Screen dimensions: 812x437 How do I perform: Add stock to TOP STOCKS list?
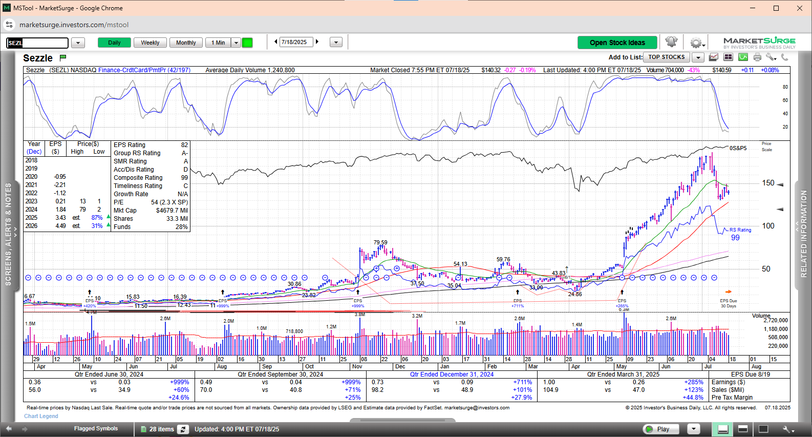(x=667, y=57)
